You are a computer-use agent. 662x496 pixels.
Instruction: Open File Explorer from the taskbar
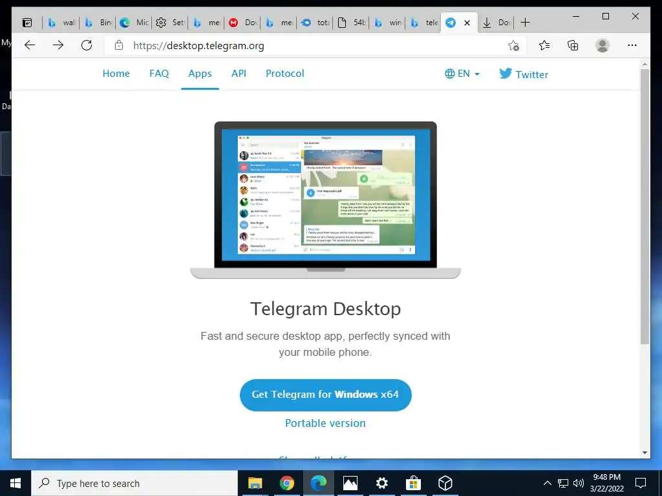click(255, 483)
